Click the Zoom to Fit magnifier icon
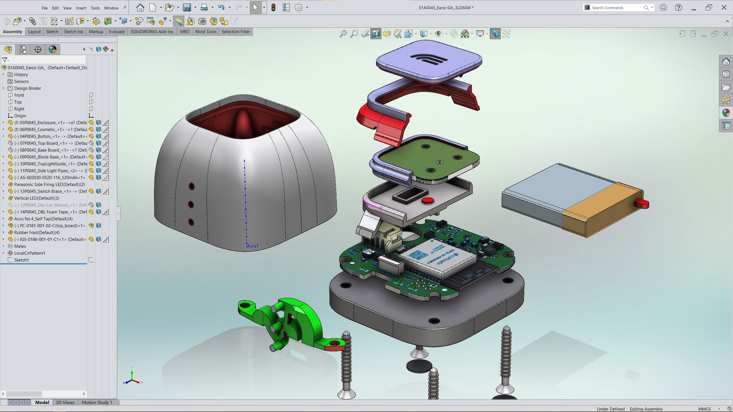Screen dimensions: 733x412 pyautogui.click(x=343, y=34)
